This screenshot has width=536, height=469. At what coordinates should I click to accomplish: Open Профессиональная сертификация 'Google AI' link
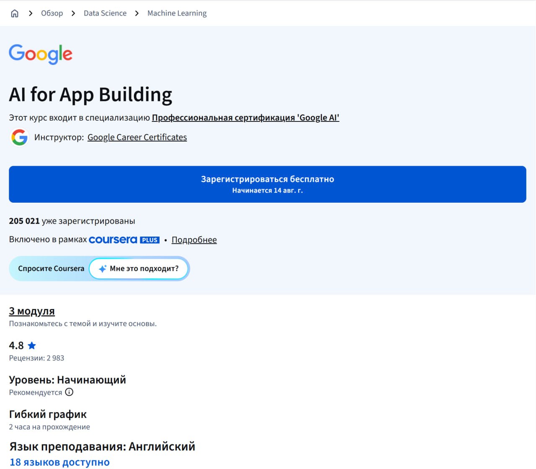[245, 118]
